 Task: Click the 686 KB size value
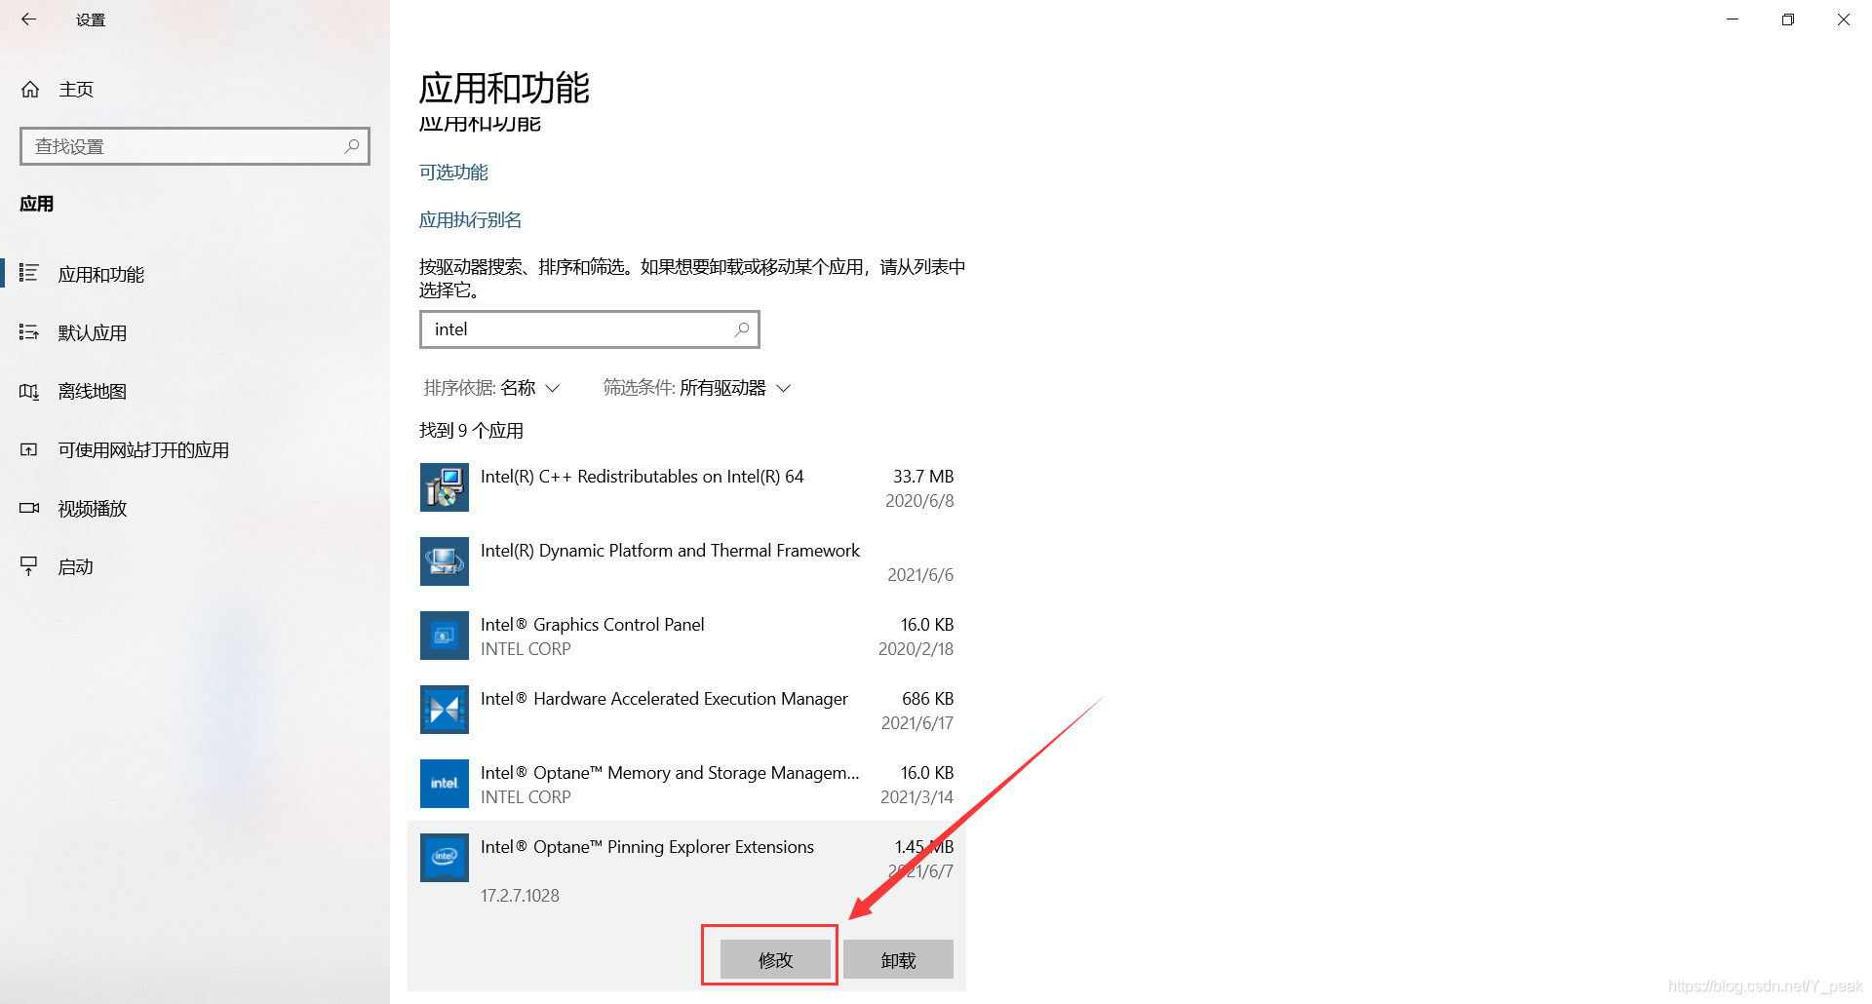click(928, 699)
